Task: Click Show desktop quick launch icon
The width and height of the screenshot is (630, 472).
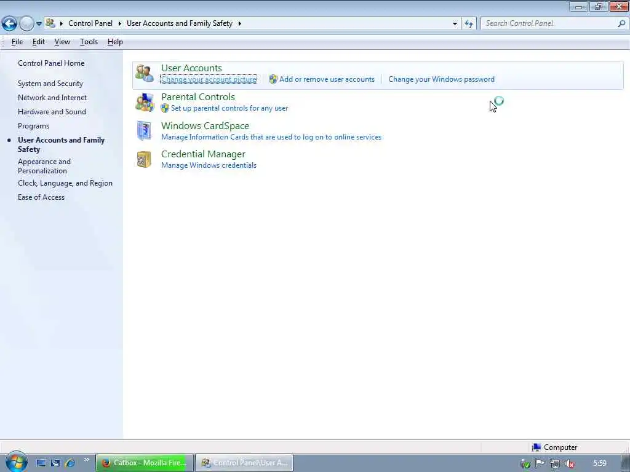Action: [41, 463]
